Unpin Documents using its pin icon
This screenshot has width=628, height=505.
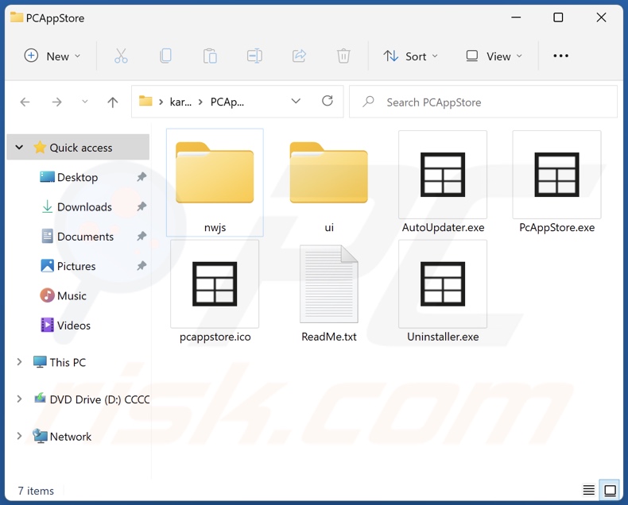[x=141, y=236]
